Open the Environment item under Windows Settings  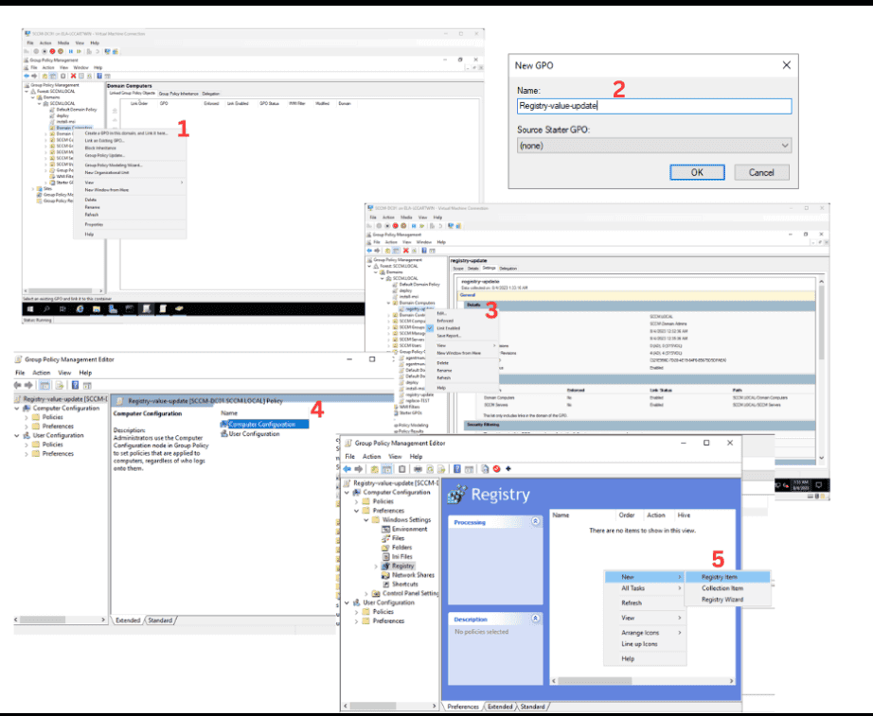[411, 529]
